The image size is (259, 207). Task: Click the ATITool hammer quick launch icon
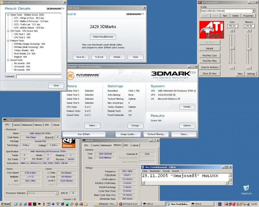(81, 204)
